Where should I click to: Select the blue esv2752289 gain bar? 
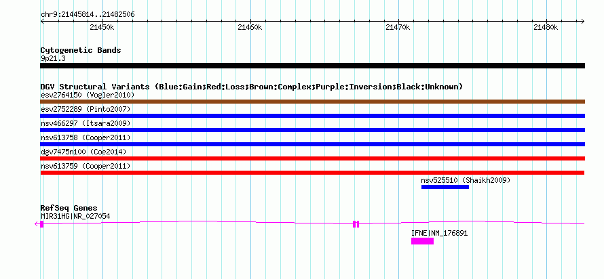(313, 116)
